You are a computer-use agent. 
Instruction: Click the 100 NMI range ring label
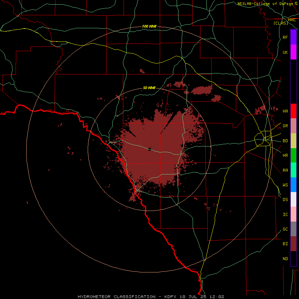point(149,26)
